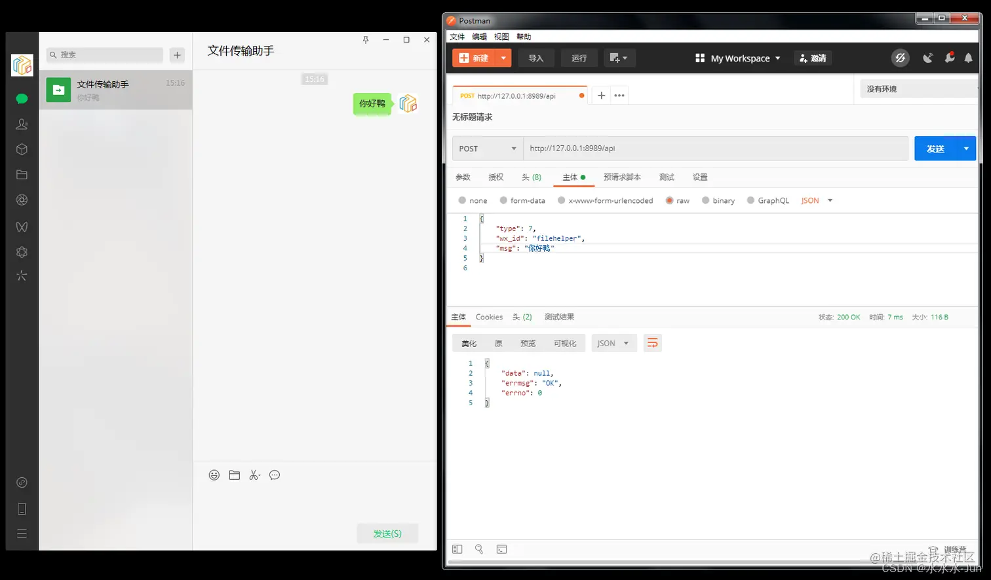Click the 运行 runner button
The height and width of the screenshot is (580, 991).
click(x=579, y=58)
